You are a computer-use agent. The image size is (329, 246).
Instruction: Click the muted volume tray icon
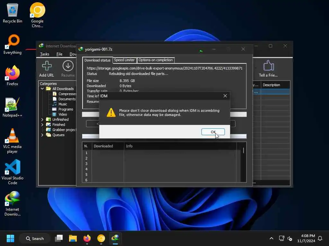(x=290, y=238)
